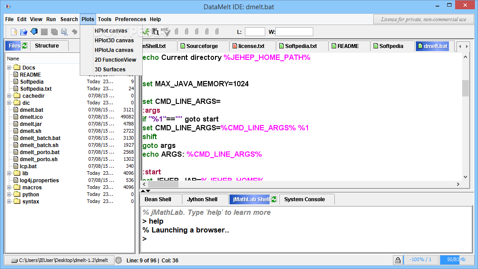478x269 pixels.
Task: Switch to the license.txt editor tab
Action: [x=251, y=46]
